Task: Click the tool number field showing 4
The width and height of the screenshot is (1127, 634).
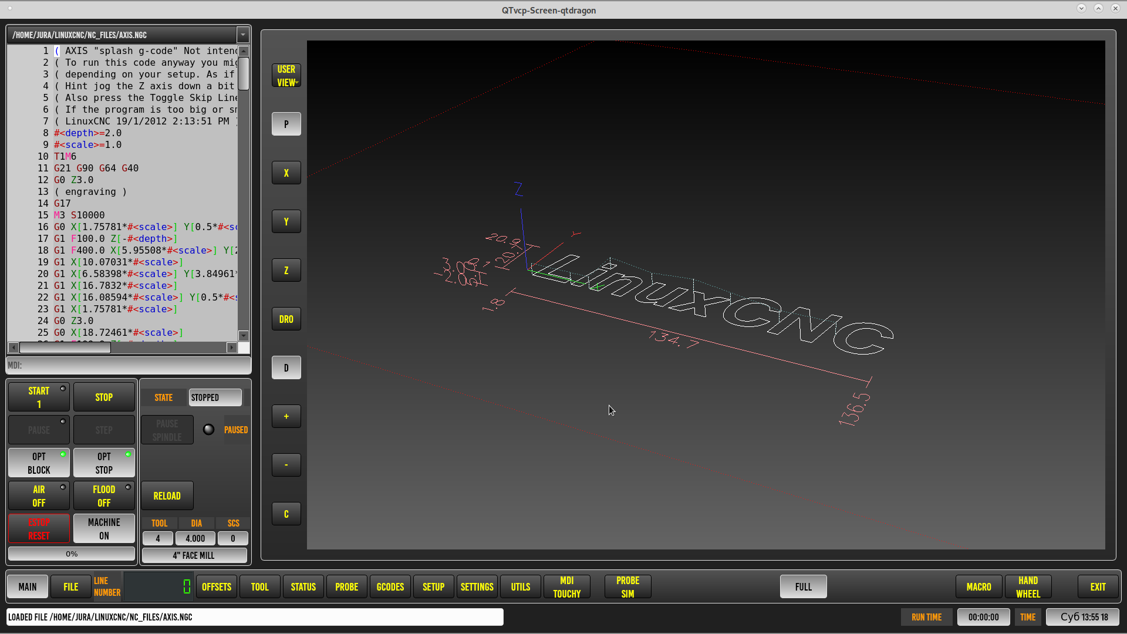Action: 157,538
